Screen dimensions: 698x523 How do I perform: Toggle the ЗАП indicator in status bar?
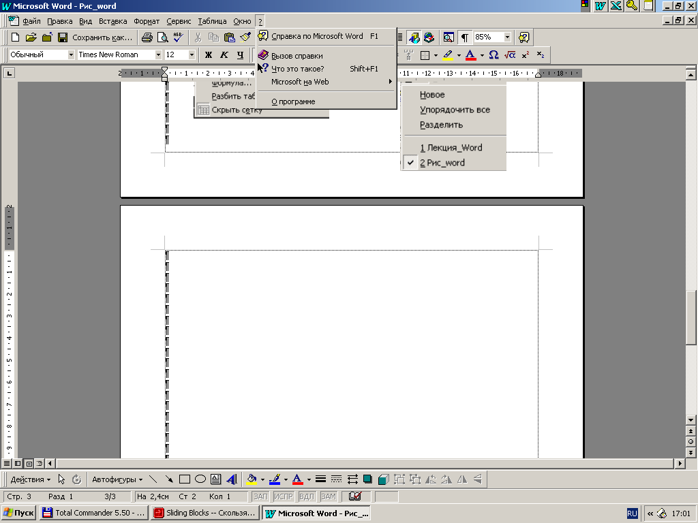point(260,496)
